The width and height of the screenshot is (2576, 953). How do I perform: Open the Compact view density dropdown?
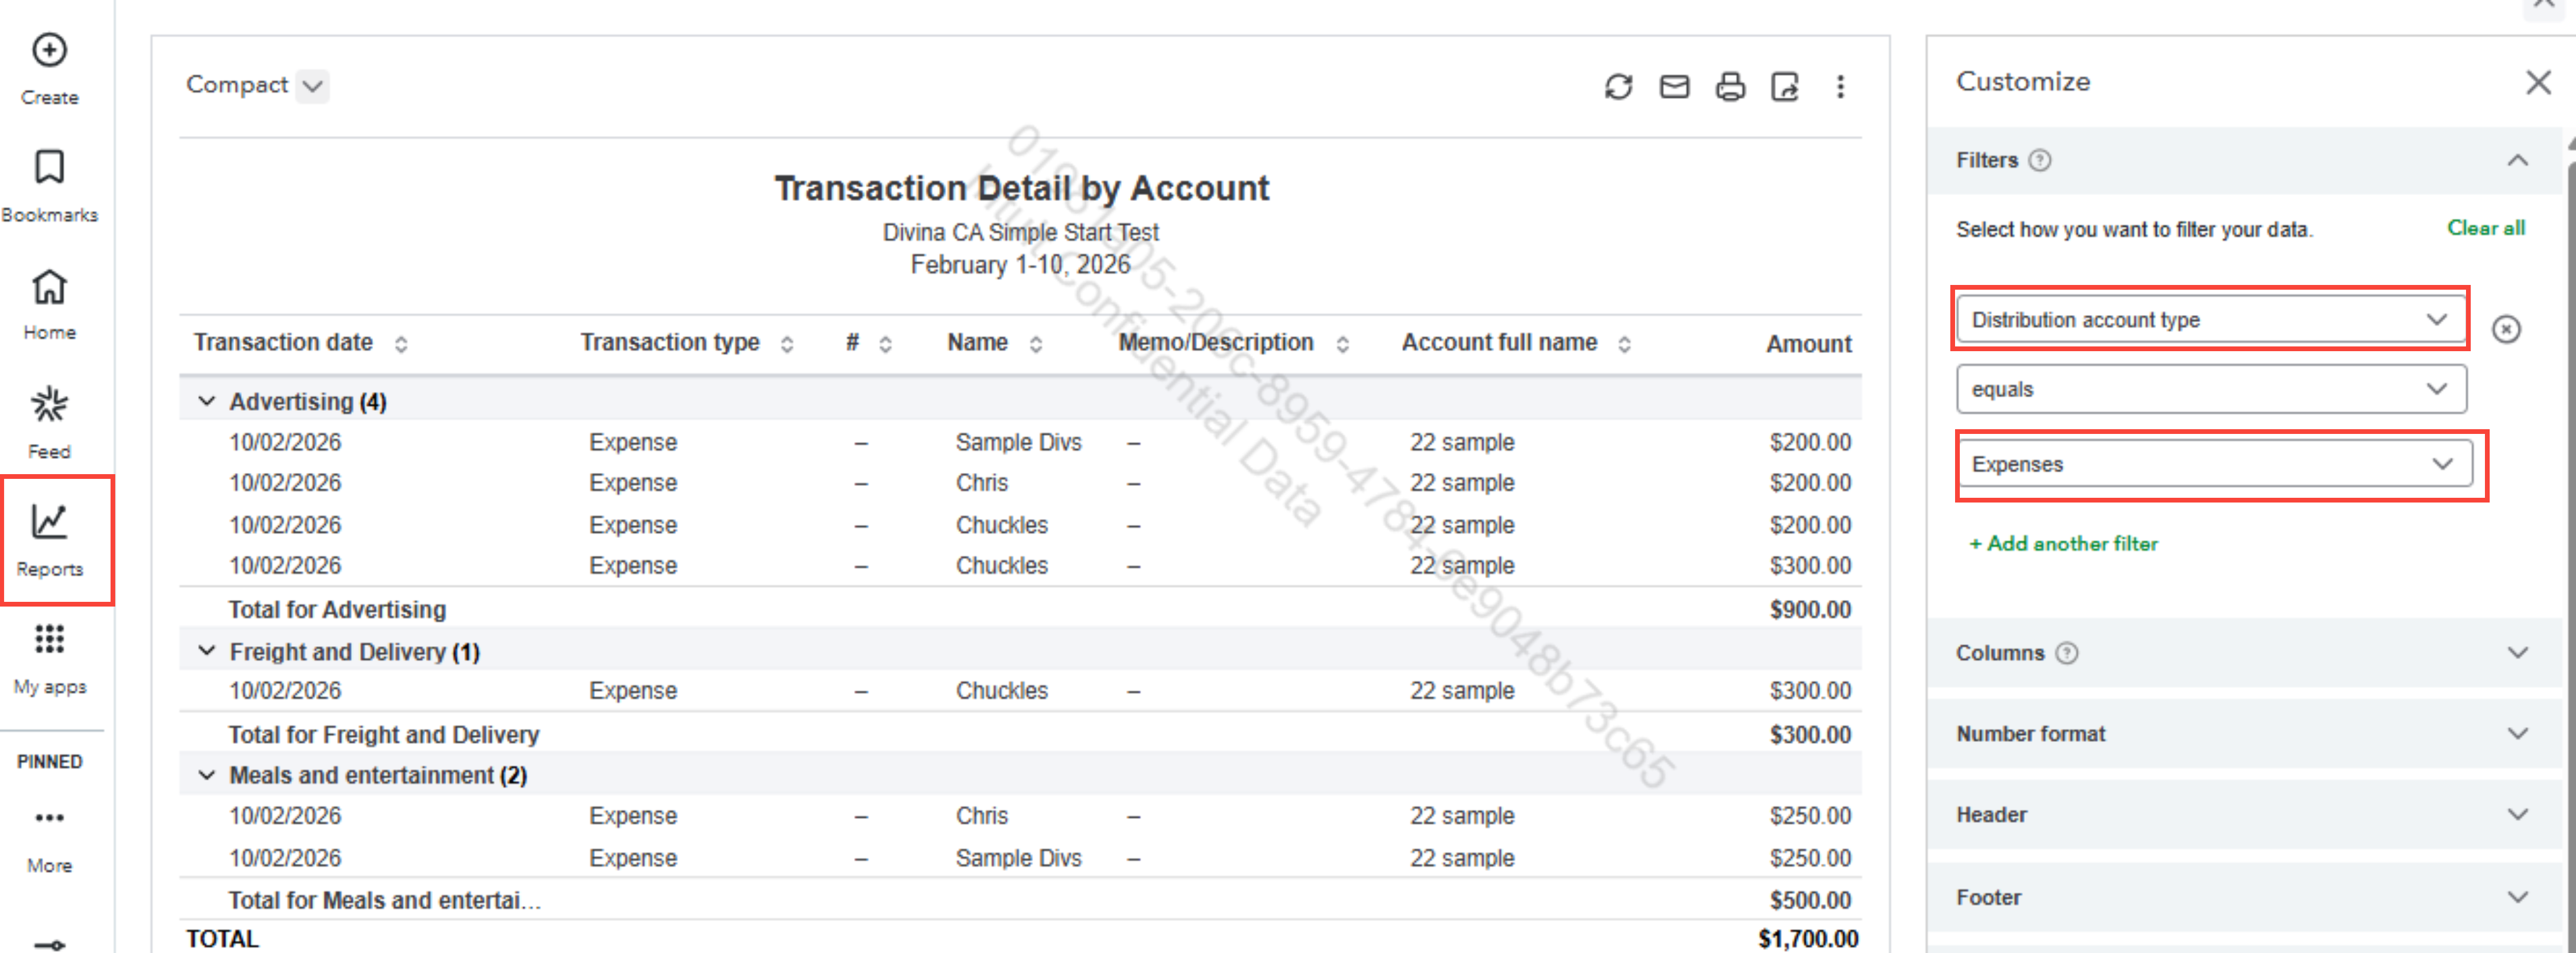pos(312,86)
